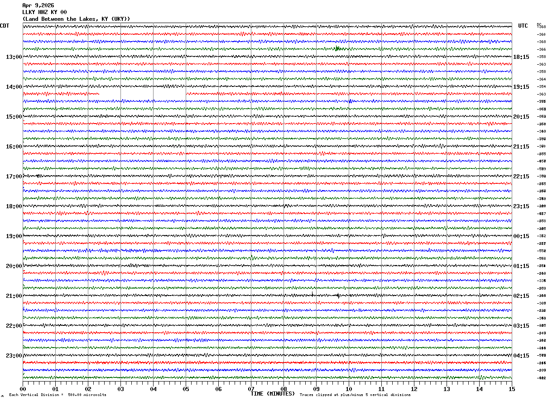
Task: Click the CDT timezone label
Action: click(5, 26)
